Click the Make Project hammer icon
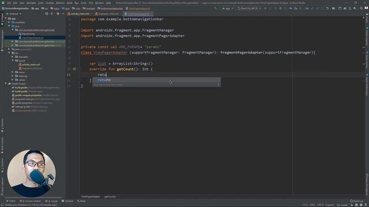Viewport: 369px width, 207px height. click(x=215, y=8)
